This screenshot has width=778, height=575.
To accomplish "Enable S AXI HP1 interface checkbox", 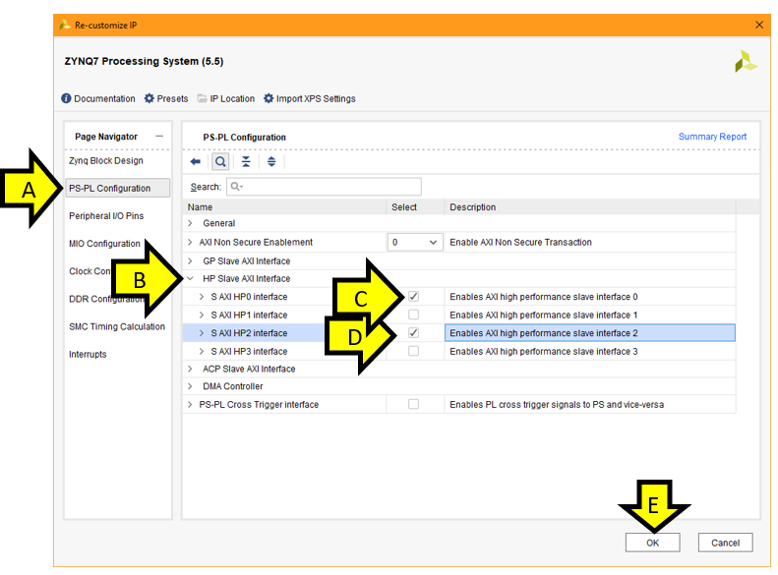I will 413,315.
